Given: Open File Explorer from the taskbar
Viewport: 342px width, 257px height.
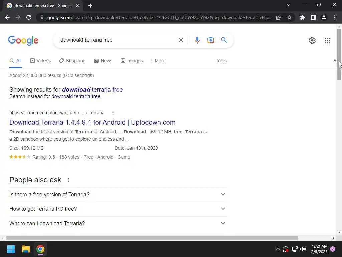Looking at the screenshot, I should pos(25,249).
